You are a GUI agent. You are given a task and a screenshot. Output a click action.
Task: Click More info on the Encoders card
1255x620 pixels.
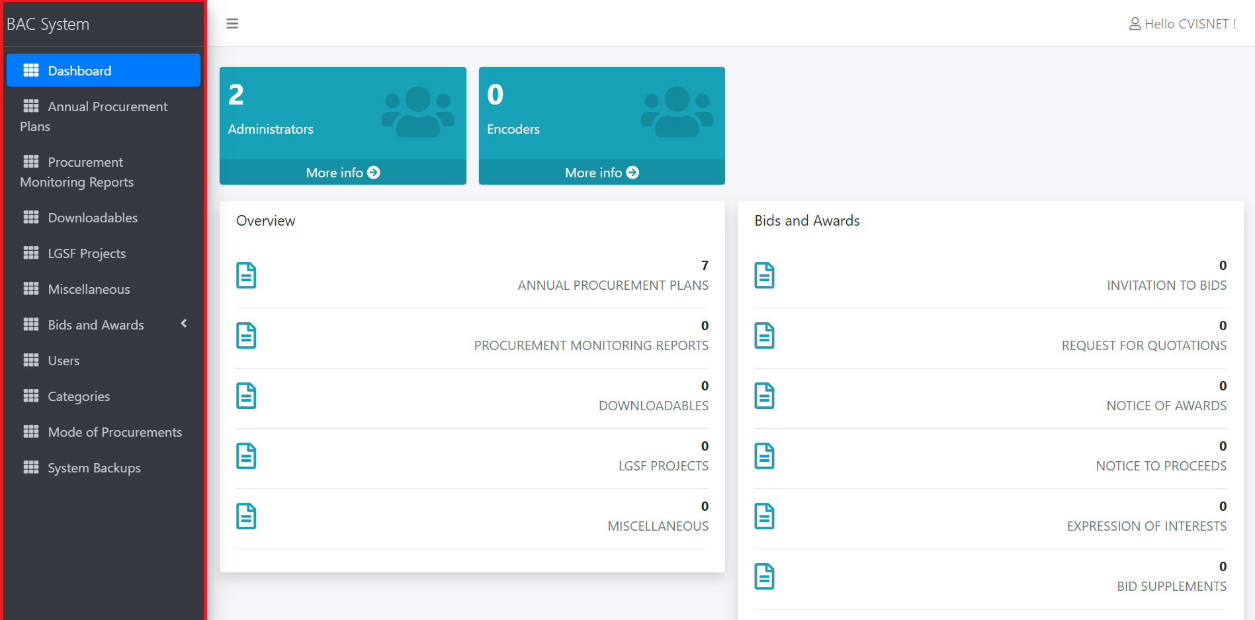pos(602,172)
